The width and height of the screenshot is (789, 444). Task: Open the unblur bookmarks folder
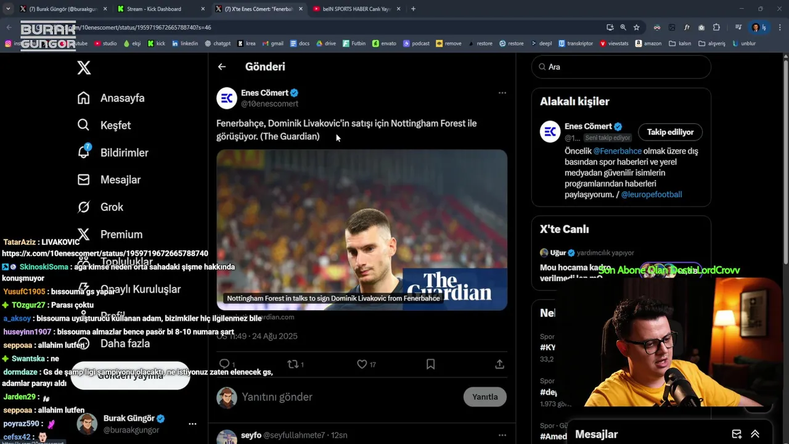[x=743, y=44]
